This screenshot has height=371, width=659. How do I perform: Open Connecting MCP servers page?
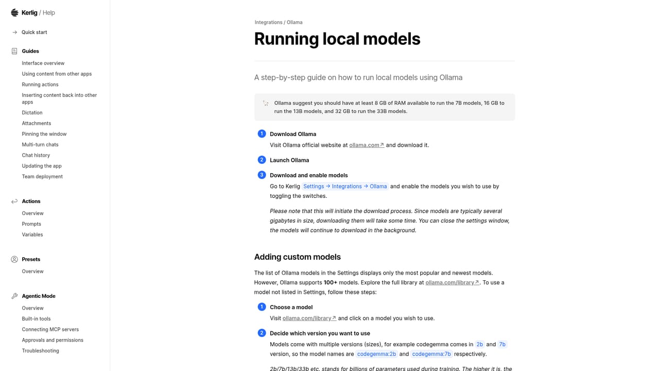coord(50,329)
